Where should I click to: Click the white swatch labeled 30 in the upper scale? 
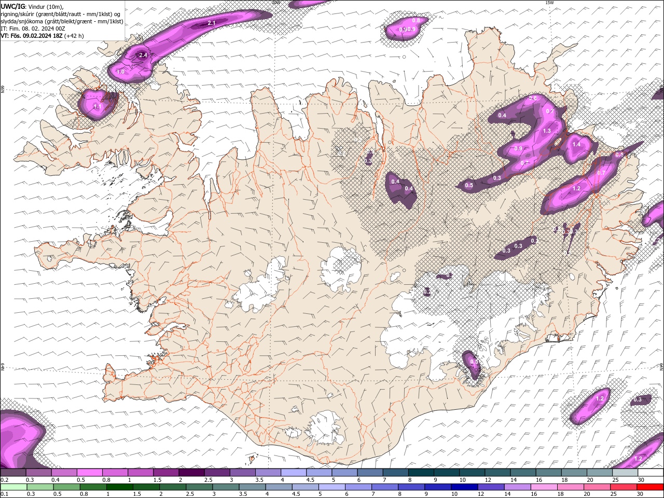(x=651, y=473)
